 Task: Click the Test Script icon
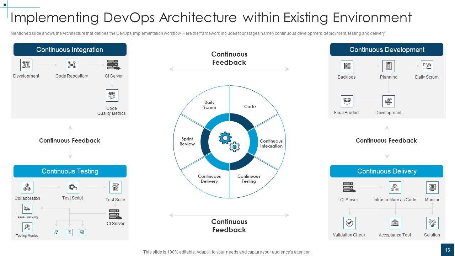73,187
